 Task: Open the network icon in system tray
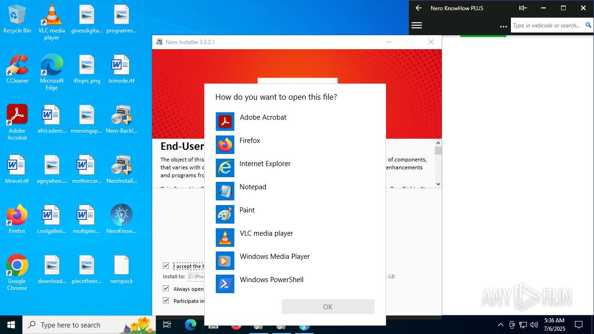tap(523, 325)
